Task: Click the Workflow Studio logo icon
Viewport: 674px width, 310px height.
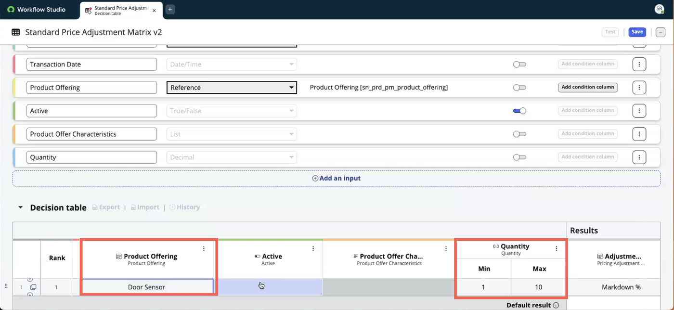Action: coord(11,10)
